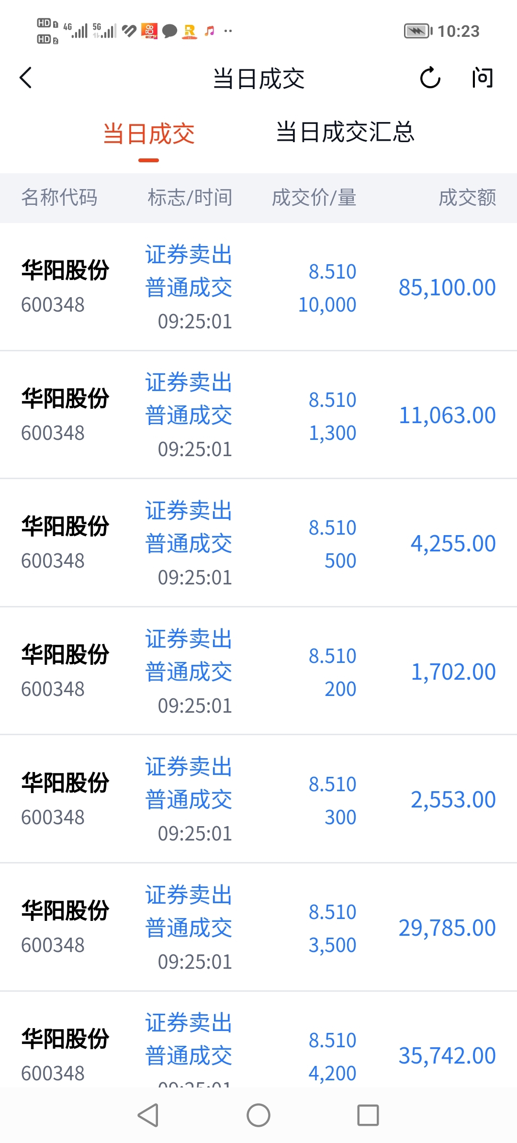Viewport: 517px width, 1143px height.
Task: Refresh the trade list
Action: point(430,78)
